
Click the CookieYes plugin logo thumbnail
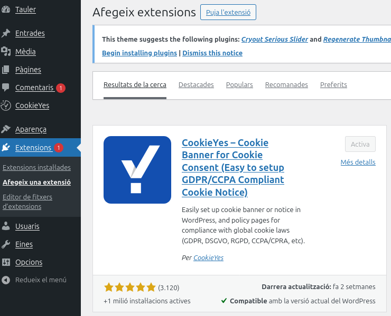tap(137, 170)
